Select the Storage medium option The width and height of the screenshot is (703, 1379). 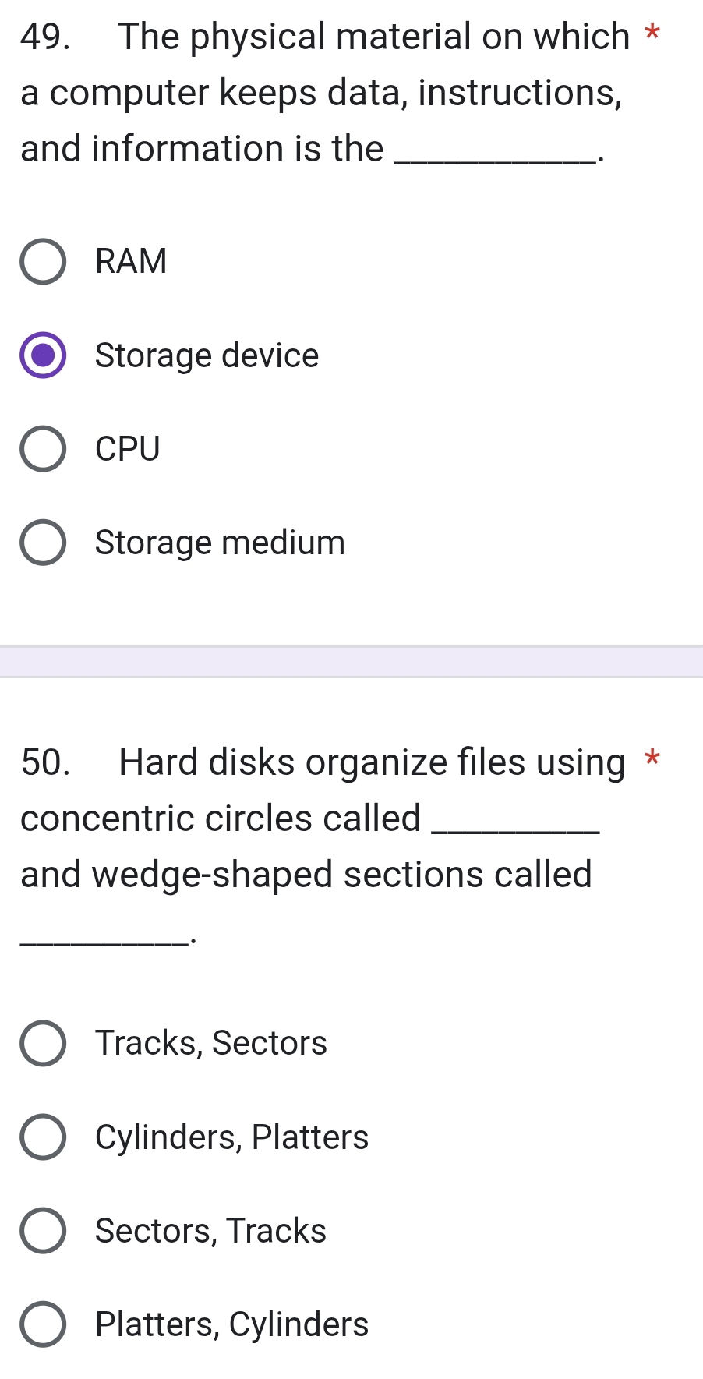[44, 543]
